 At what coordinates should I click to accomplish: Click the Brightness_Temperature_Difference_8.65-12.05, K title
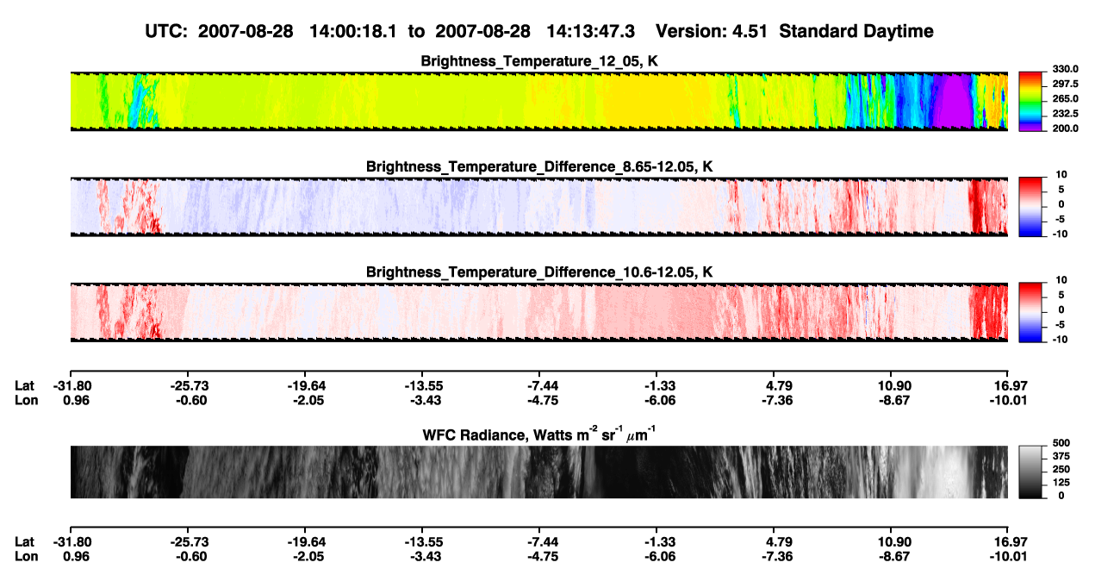point(539,166)
